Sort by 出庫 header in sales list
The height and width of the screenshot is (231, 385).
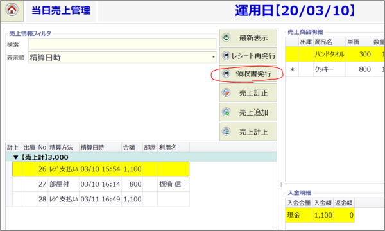(x=30, y=148)
